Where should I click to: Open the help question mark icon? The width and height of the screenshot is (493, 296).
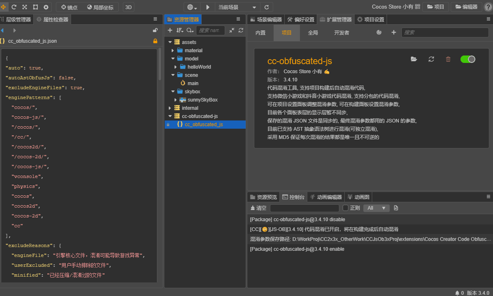tap(488, 7)
